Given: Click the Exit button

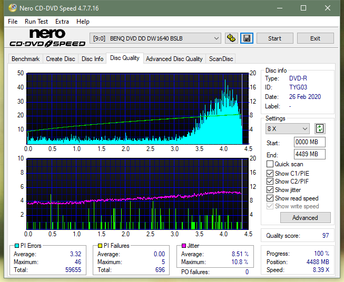Looking at the screenshot, I should 315,38.
